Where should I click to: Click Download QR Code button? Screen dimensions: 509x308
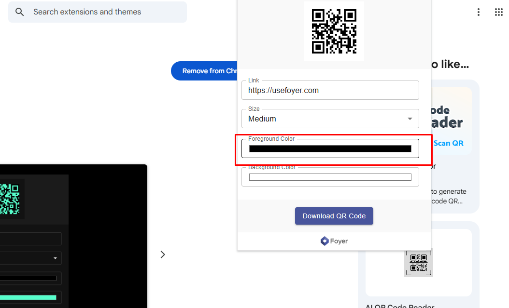pos(334,216)
